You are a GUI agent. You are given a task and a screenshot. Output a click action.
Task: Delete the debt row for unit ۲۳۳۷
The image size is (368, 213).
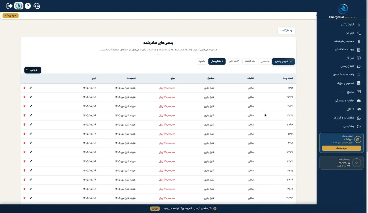[24, 97]
